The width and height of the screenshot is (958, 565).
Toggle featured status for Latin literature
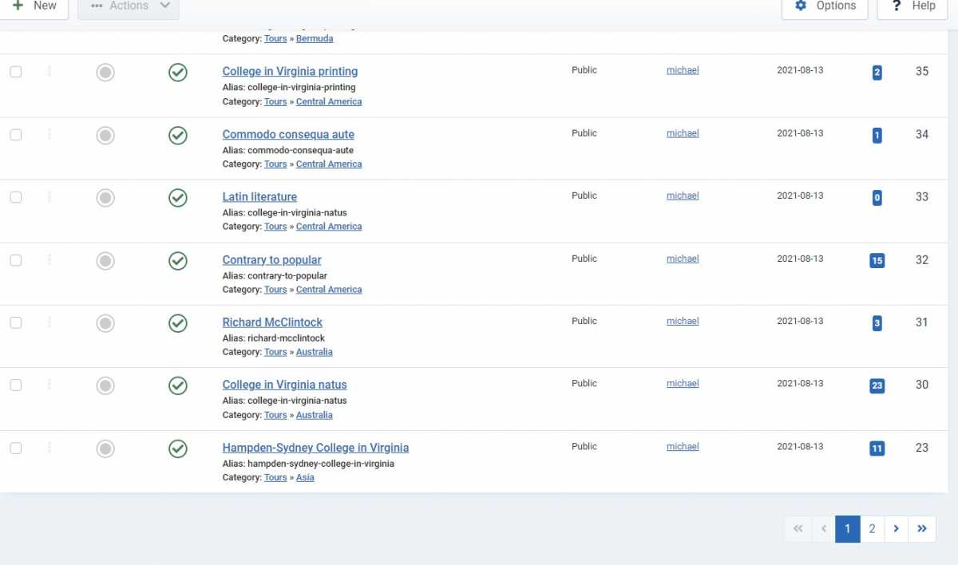pos(105,198)
